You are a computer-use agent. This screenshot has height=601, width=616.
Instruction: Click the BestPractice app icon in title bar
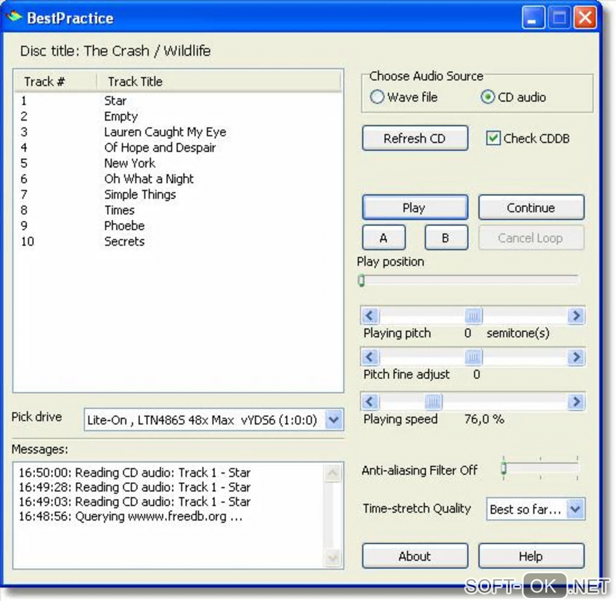(14, 17)
